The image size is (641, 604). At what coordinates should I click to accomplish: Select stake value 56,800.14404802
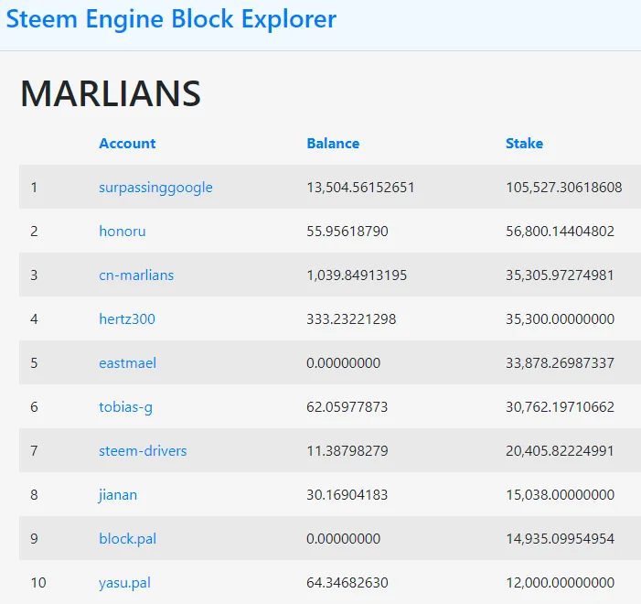(560, 232)
